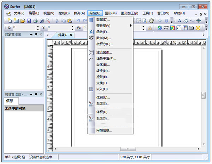
Task: Click the post map dotted icon
Action: coord(179,28)
